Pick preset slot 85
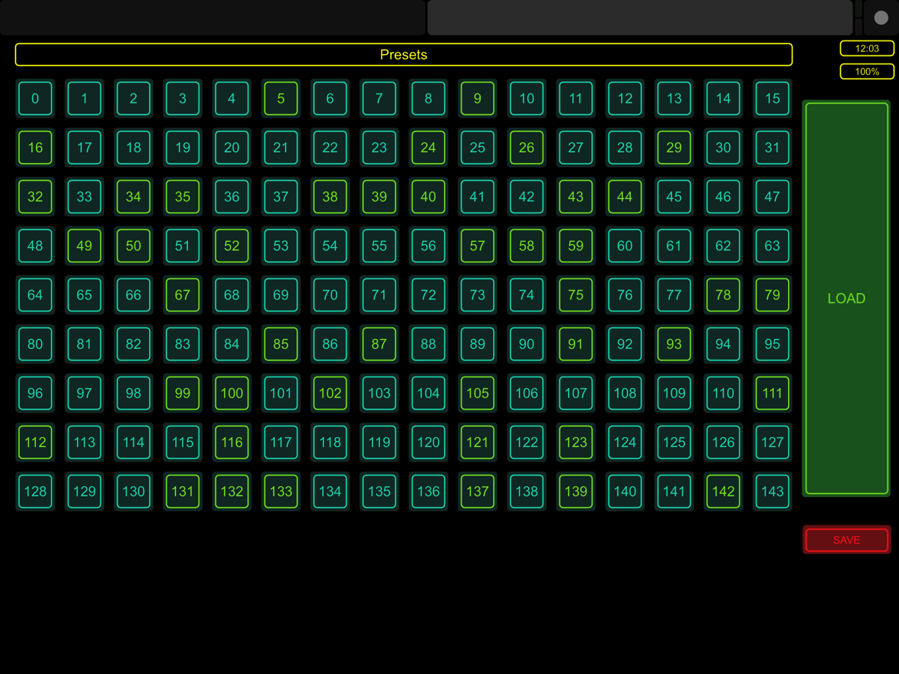Viewport: 899px width, 674px height. (x=281, y=344)
